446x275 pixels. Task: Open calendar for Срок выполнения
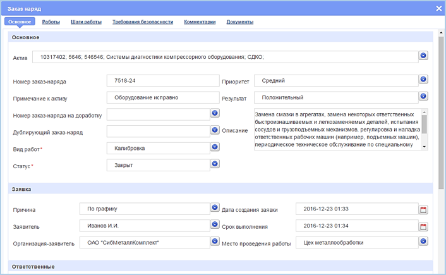tap(423, 227)
